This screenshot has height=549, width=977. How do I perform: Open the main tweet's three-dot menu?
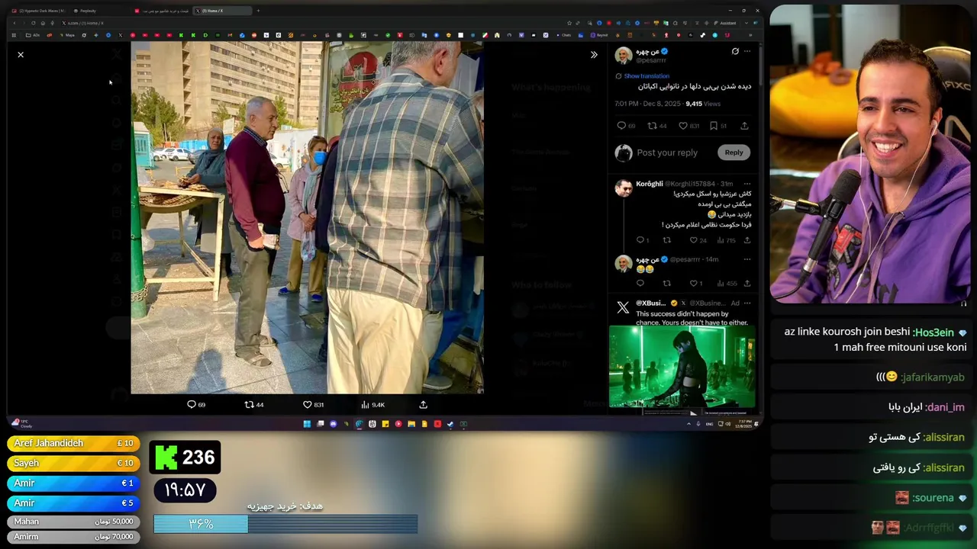(747, 51)
